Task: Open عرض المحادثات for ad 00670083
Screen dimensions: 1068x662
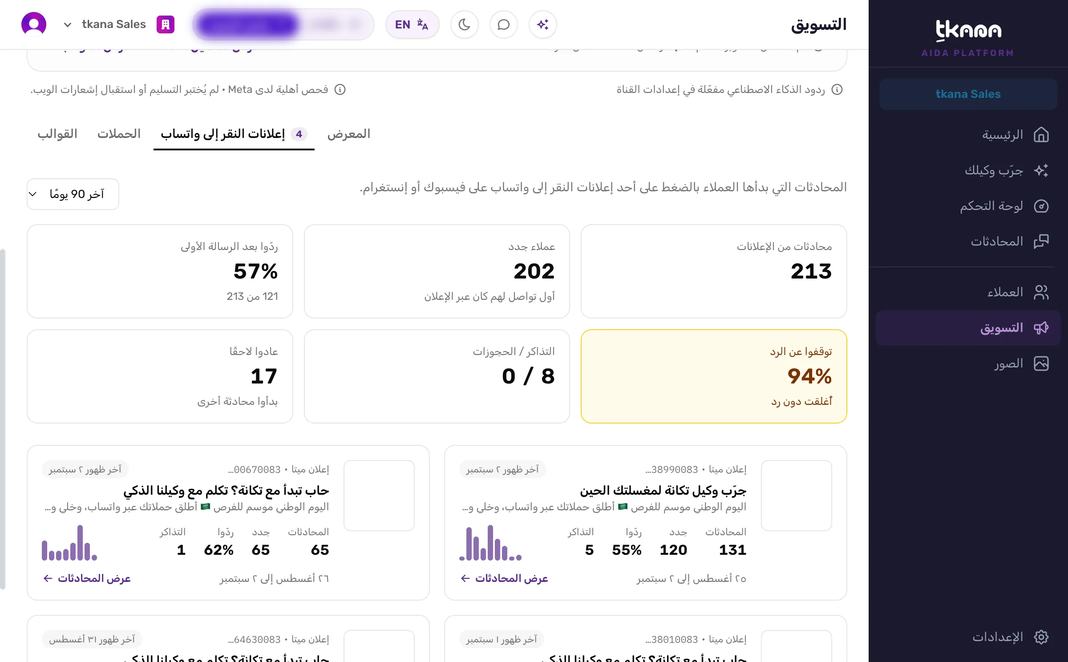Action: pos(87,578)
